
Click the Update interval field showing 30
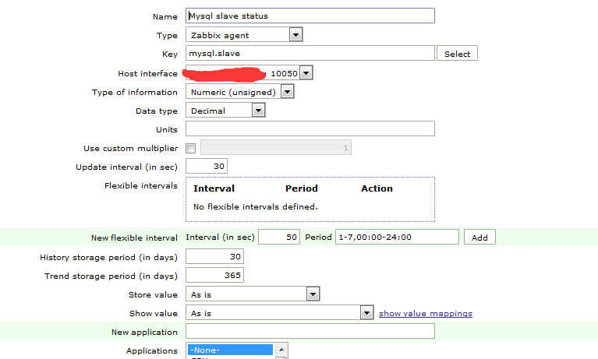(x=207, y=166)
